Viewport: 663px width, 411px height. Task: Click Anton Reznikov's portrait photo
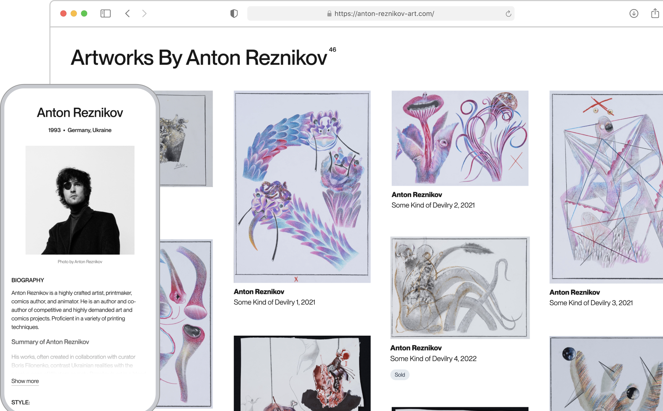(80, 200)
